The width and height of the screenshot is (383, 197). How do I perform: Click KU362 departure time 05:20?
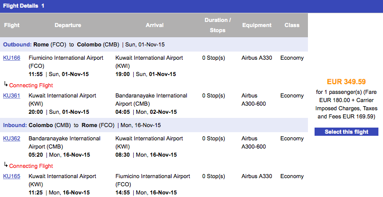click(x=36, y=155)
